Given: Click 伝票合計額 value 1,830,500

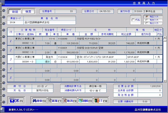Looking at the screenshot, I should point(150,86).
